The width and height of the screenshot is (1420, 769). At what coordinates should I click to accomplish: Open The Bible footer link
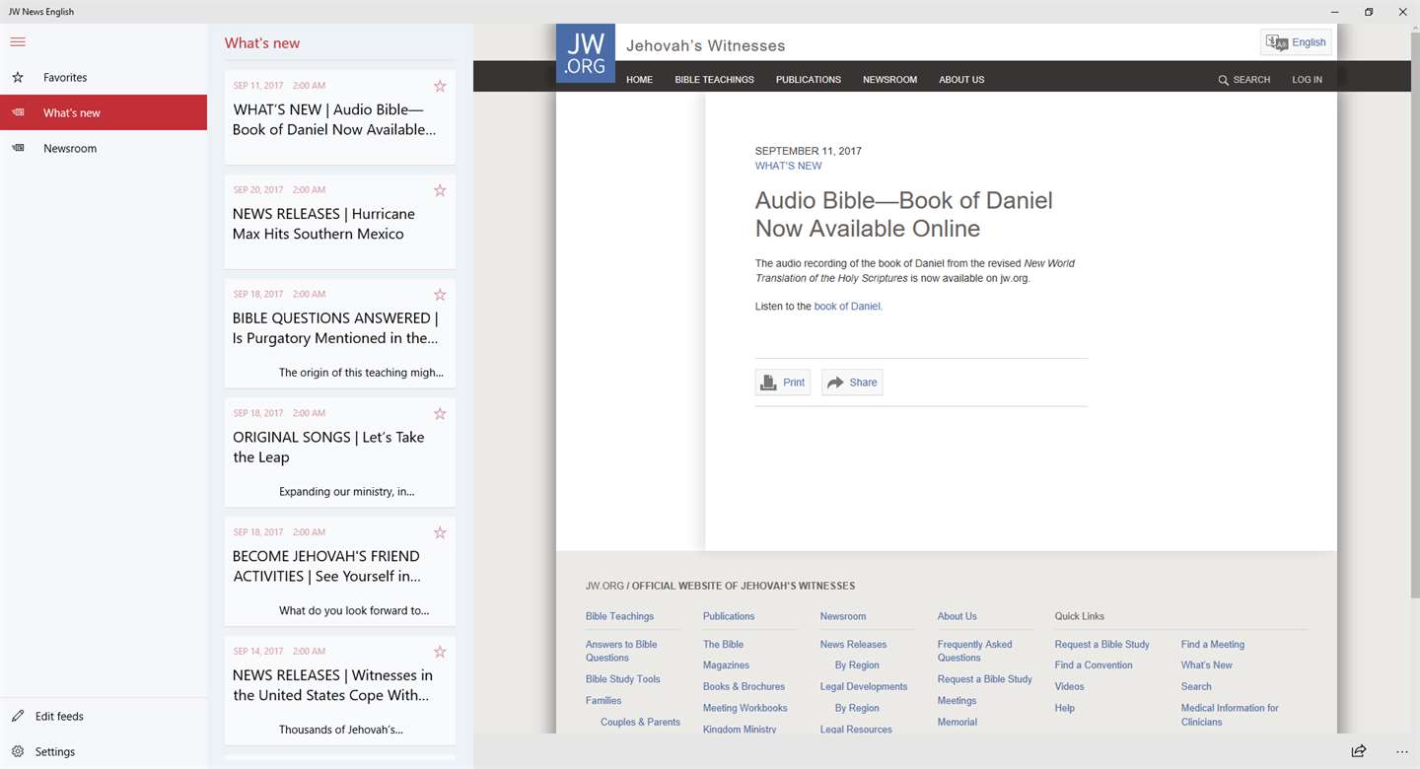pos(723,645)
